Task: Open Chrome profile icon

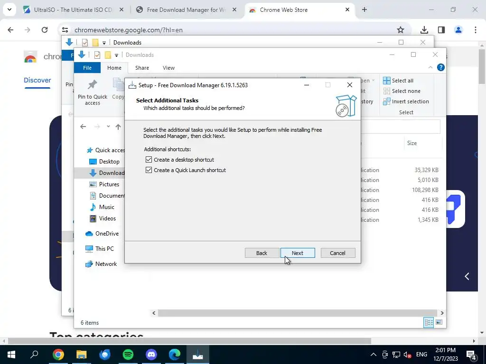Action: click(458, 30)
